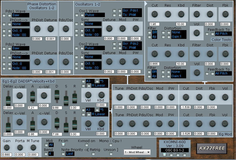Open the Osc2 Wave 'Pulse' selector
The height and width of the screenshot is (160, 236).
tap(95, 48)
